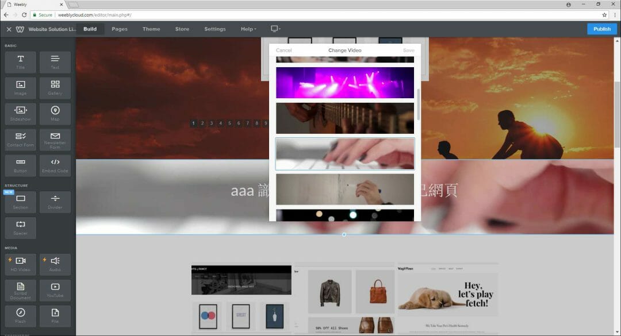Click the Audio element icon
This screenshot has width=621, height=336.
click(x=55, y=264)
